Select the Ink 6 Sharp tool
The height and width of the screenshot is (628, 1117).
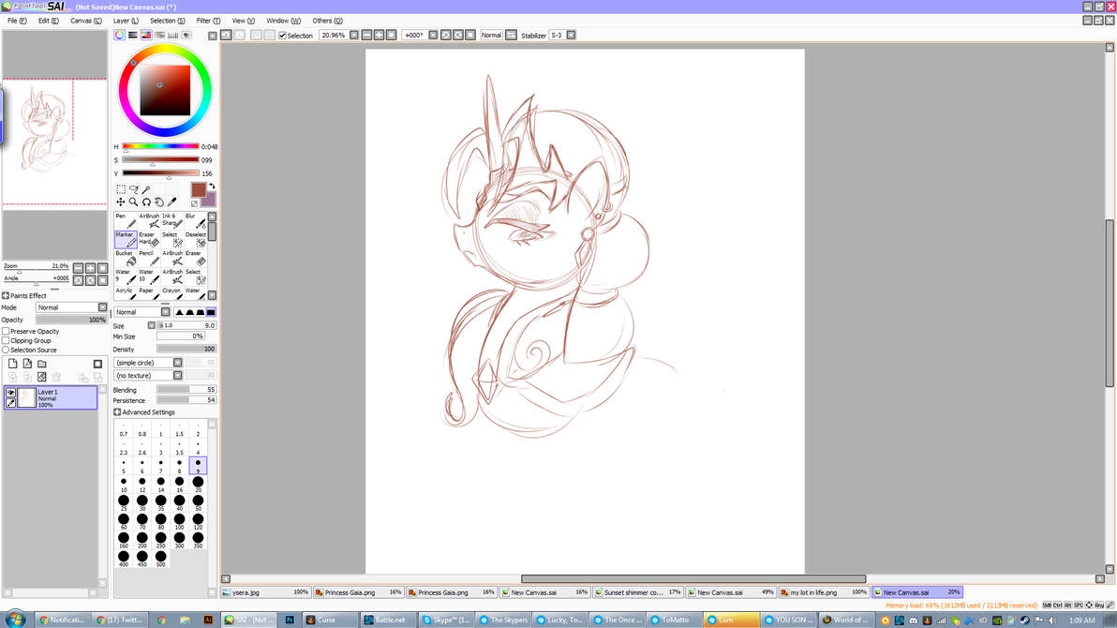pyautogui.click(x=171, y=220)
